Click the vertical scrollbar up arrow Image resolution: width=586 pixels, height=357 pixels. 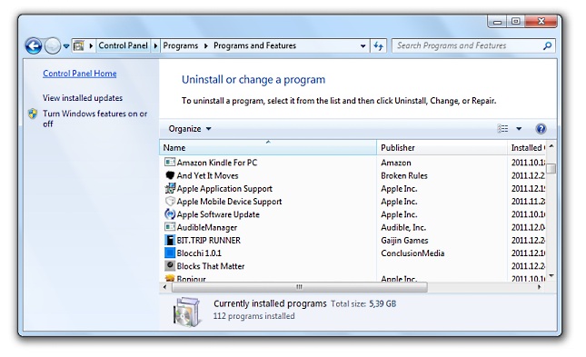click(x=551, y=146)
